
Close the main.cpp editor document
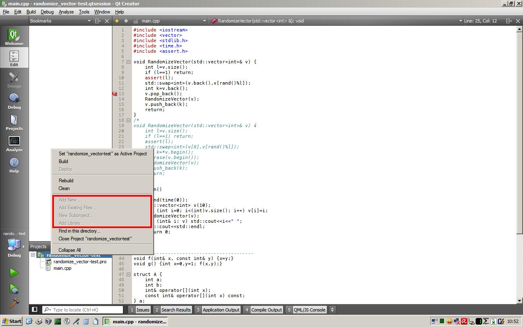tap(518, 21)
